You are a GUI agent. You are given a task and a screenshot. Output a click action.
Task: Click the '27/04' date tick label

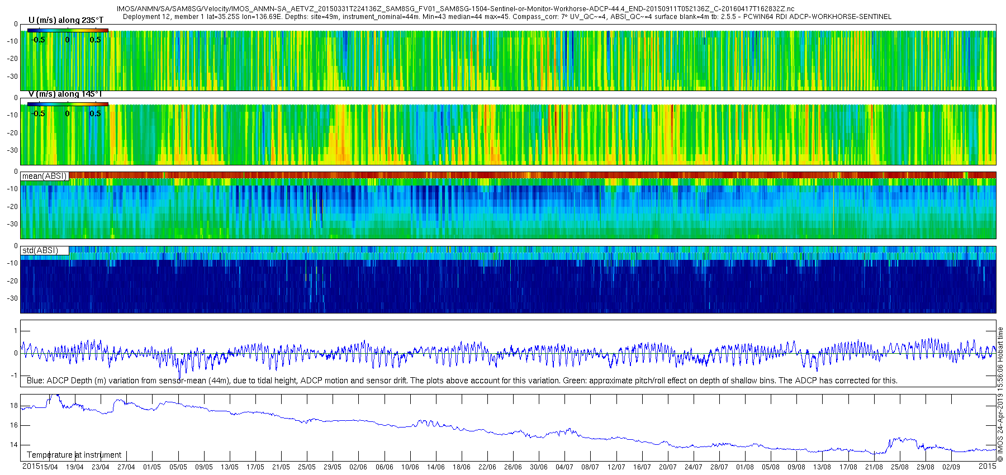coord(126,467)
